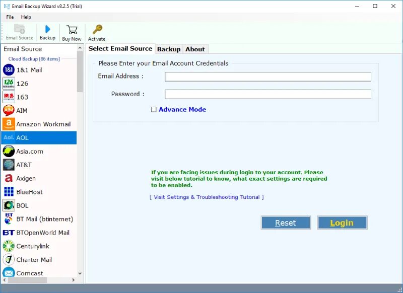Click the Email Source toolbar icon

pyautogui.click(x=19, y=29)
